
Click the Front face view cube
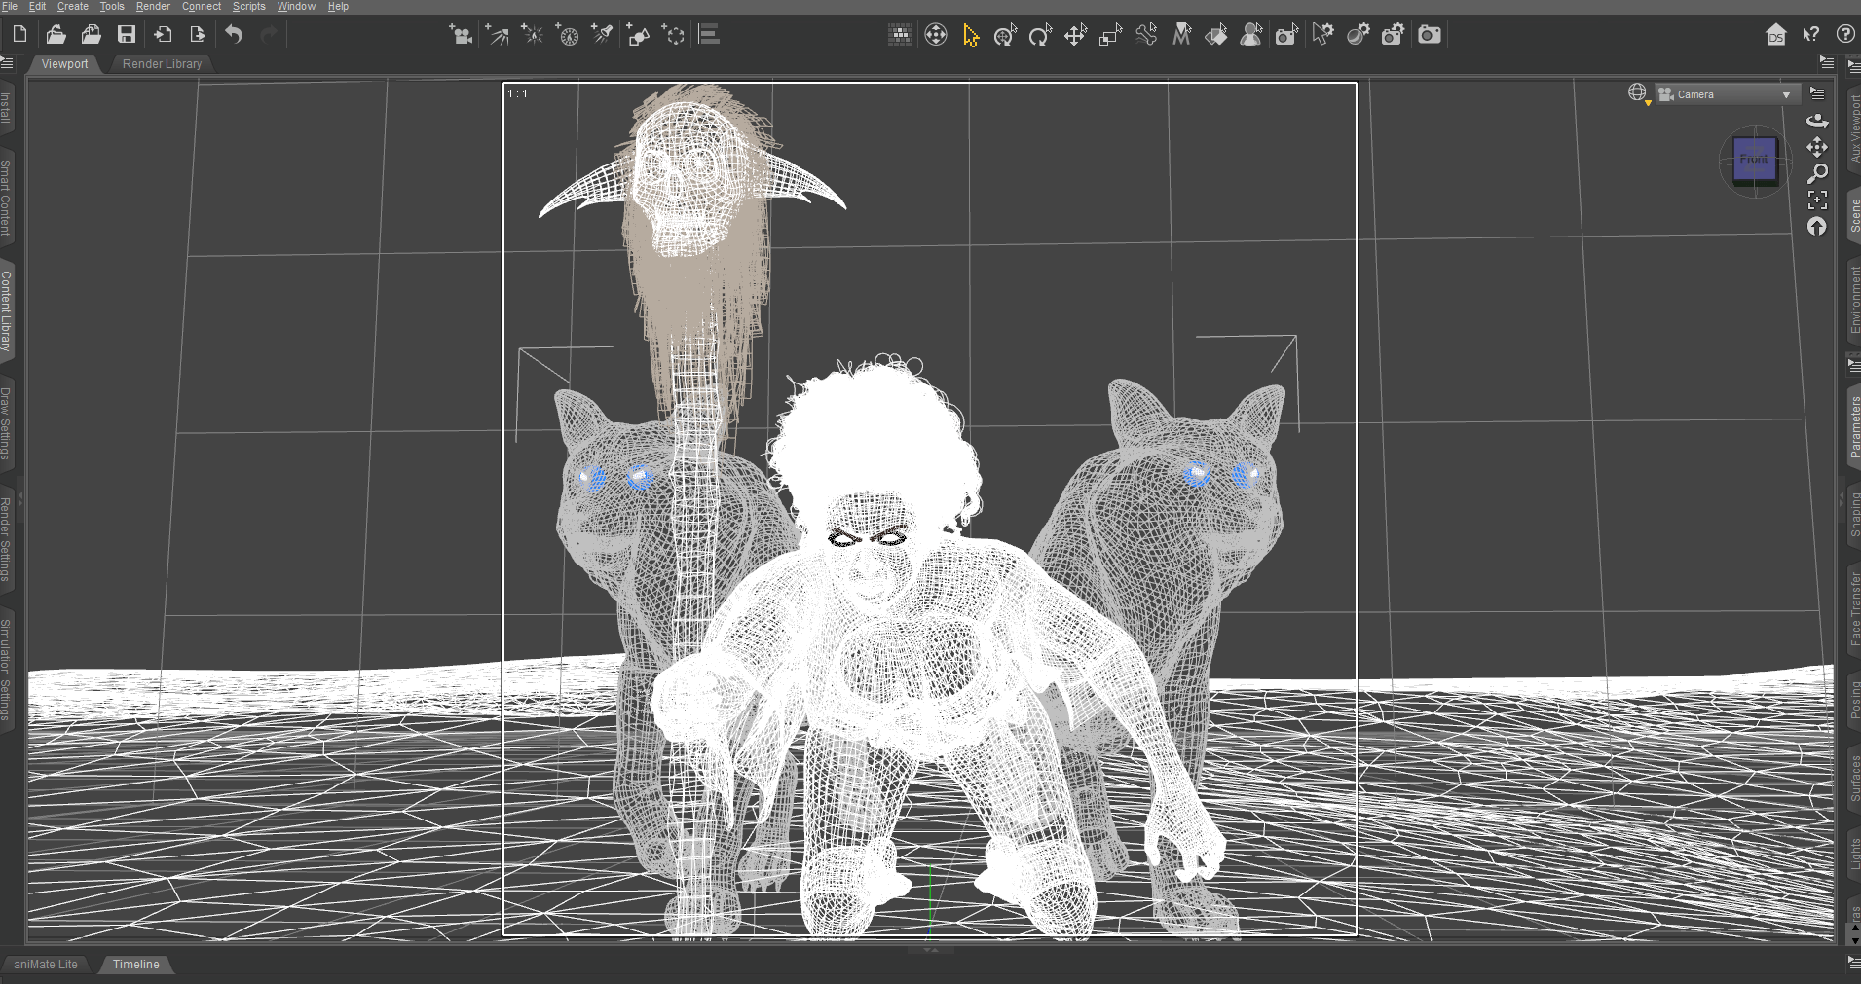pyautogui.click(x=1754, y=159)
